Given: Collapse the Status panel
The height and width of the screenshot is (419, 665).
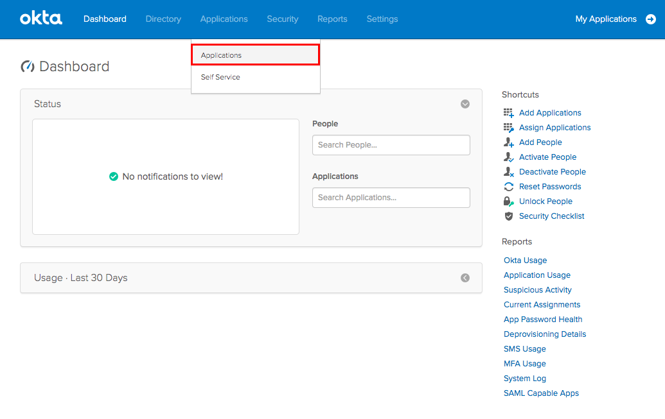Looking at the screenshot, I should (x=465, y=104).
